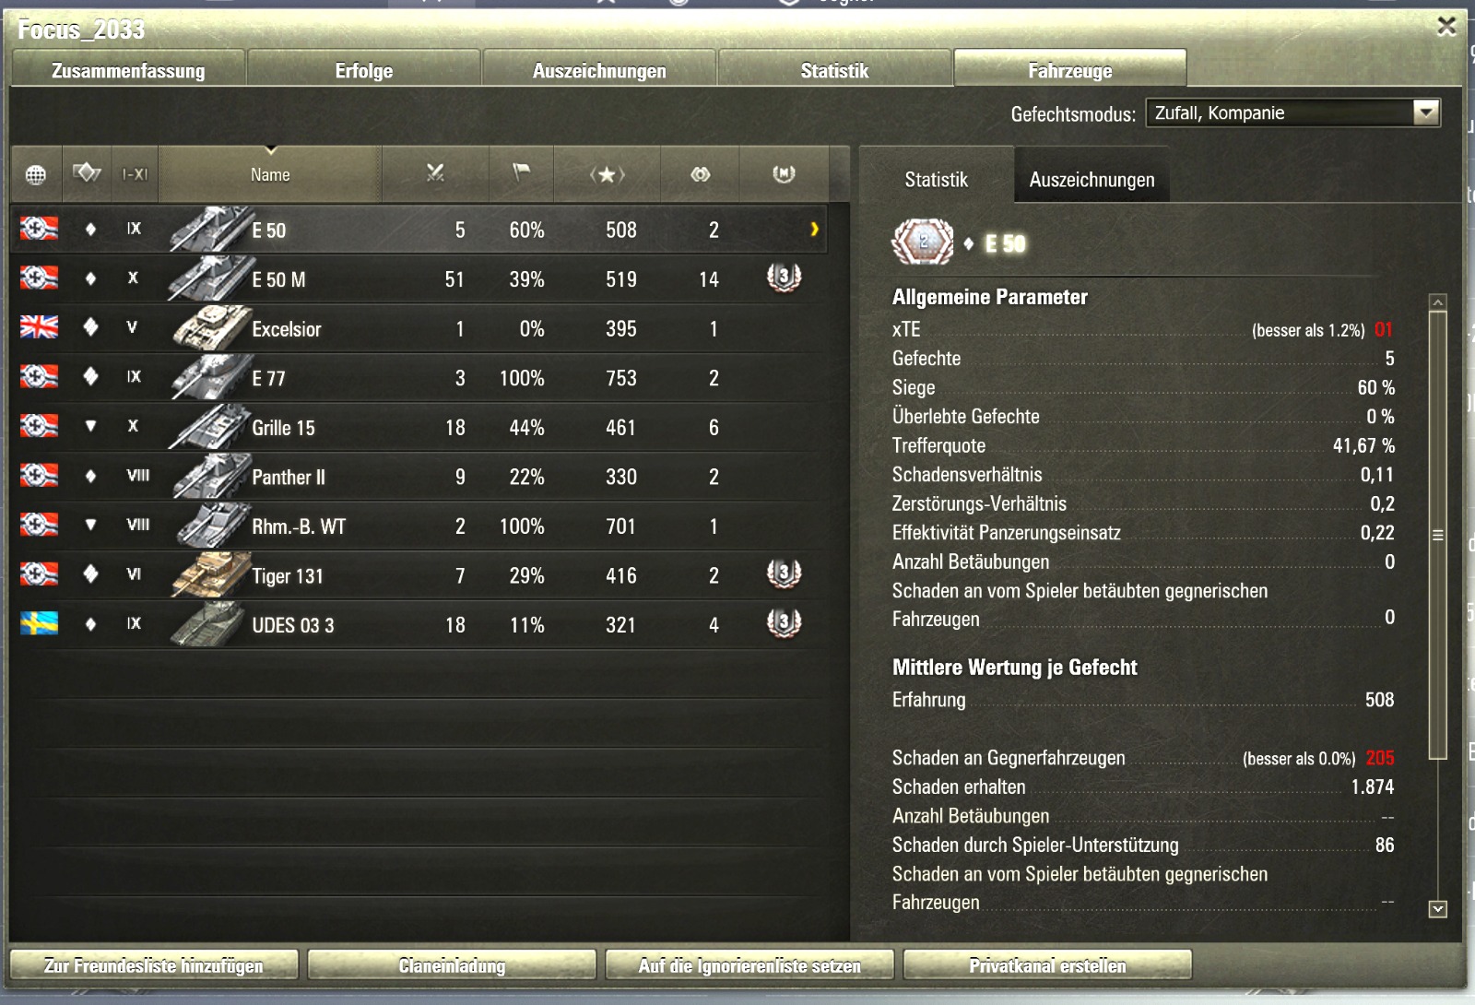Select the Tiger 131 vehicle row
The image size is (1475, 1005).
[x=419, y=575]
